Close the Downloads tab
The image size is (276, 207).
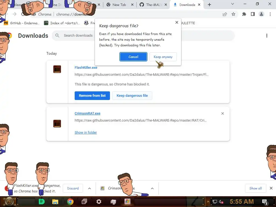coord(199,5)
